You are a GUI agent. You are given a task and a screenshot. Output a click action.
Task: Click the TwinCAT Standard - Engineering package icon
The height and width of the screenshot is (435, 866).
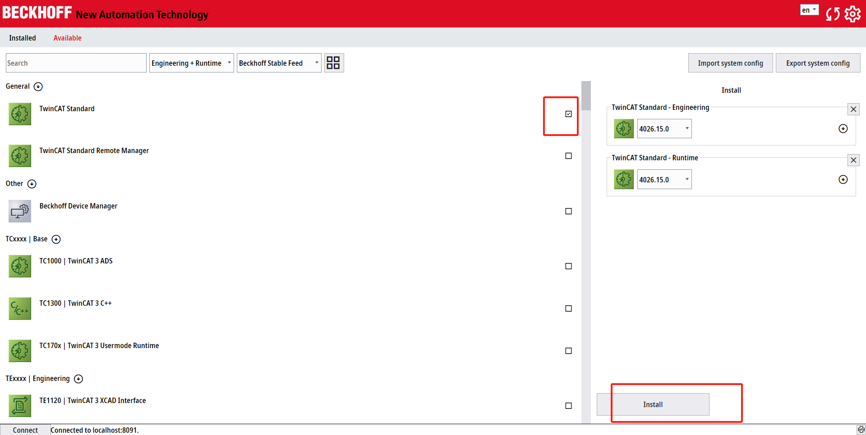624,129
